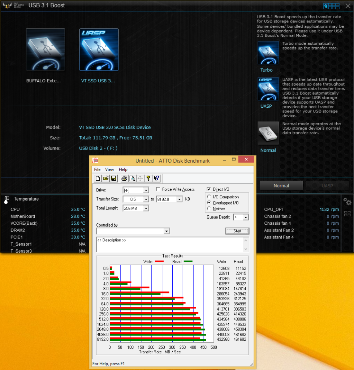Select the BUFFALO external drive icon

(45, 49)
